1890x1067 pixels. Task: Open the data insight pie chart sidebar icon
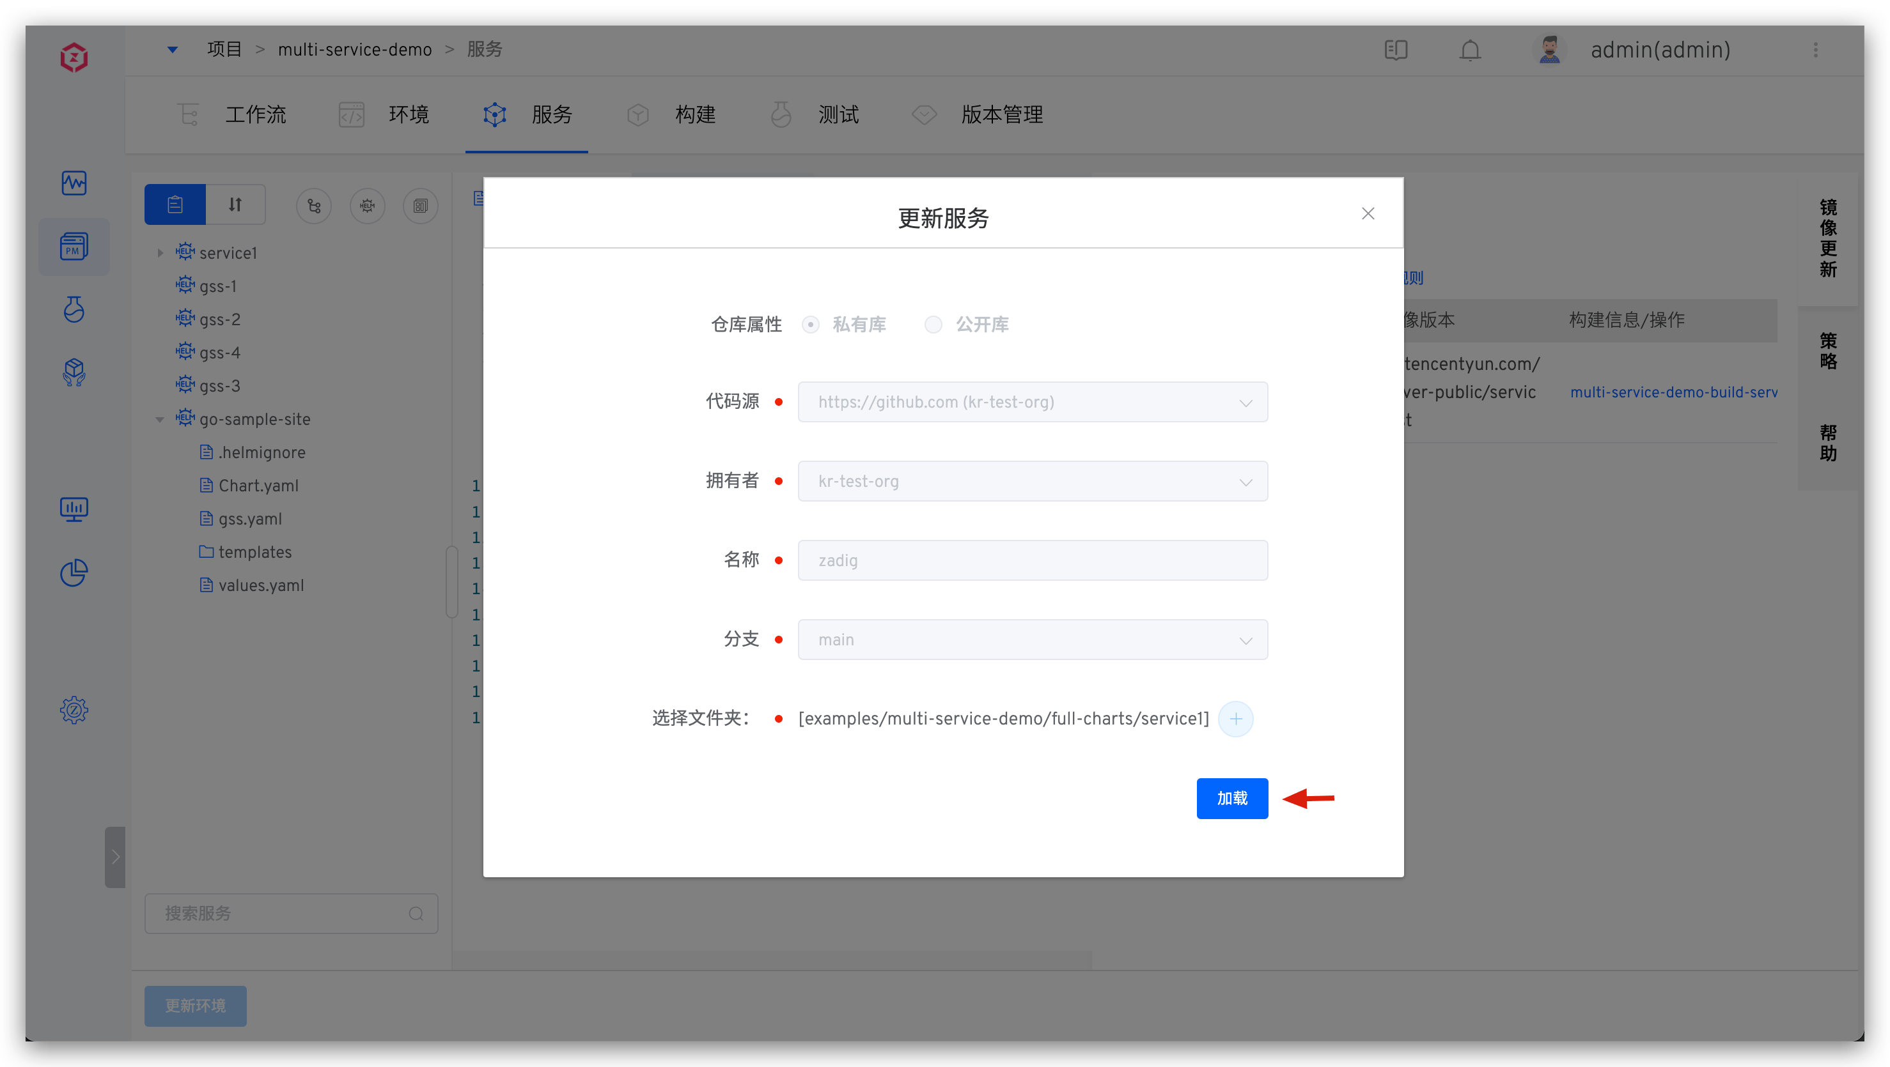tap(74, 572)
